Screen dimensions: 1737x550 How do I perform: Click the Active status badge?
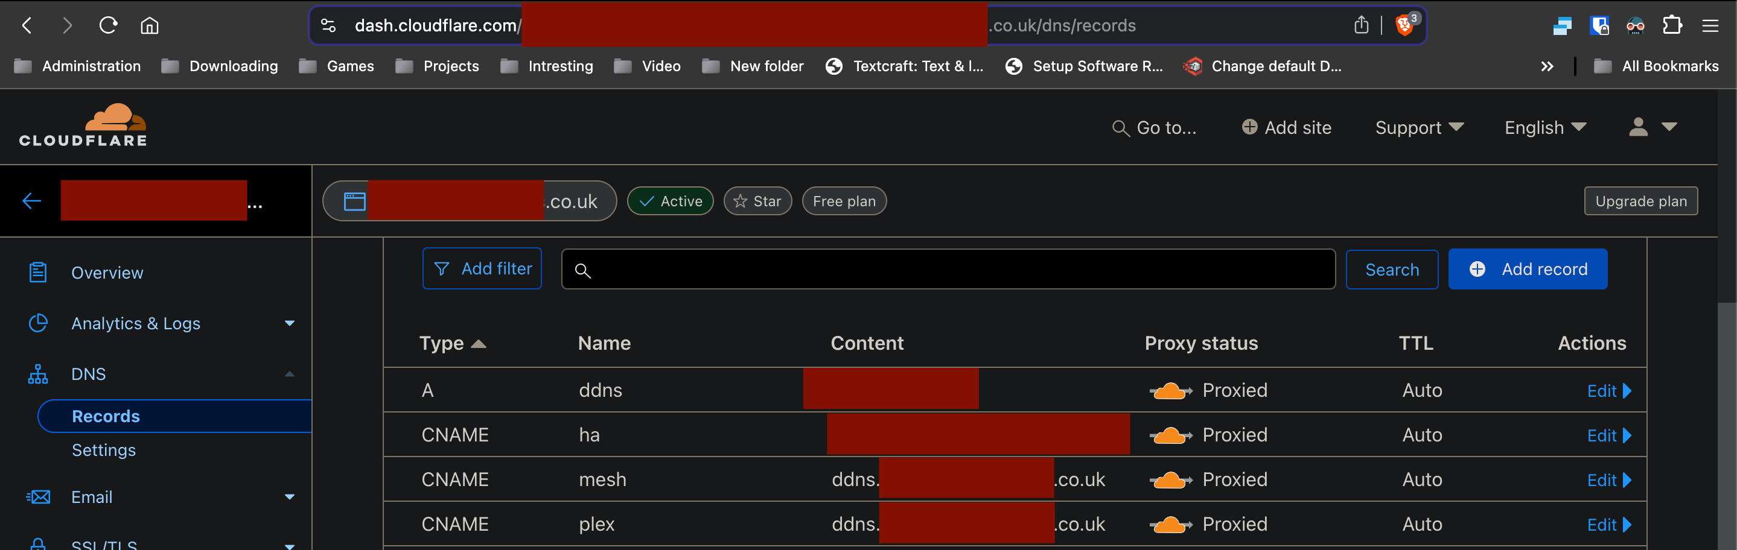coord(671,201)
